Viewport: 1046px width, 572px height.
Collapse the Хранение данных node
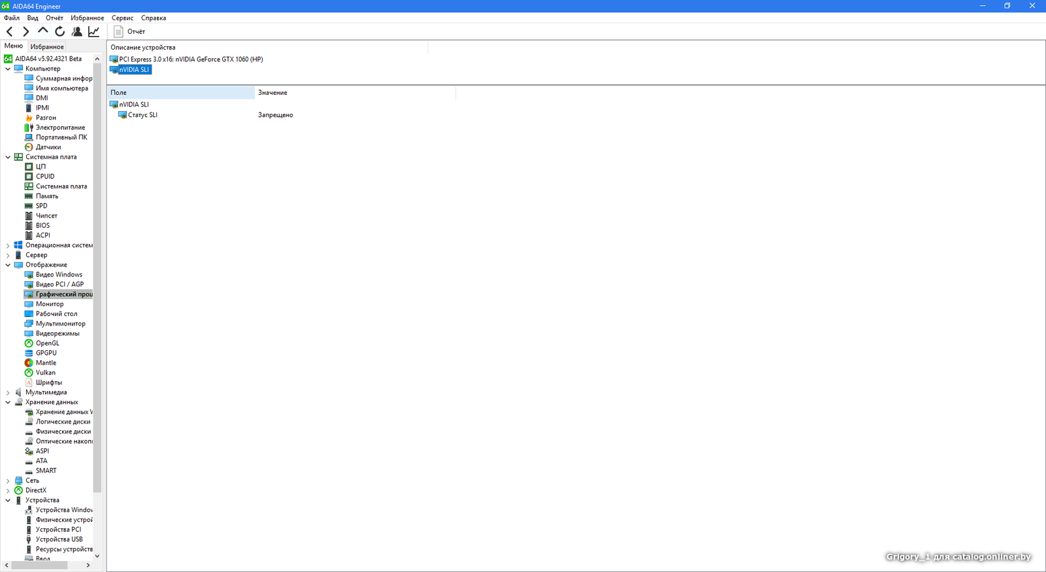[x=8, y=402]
